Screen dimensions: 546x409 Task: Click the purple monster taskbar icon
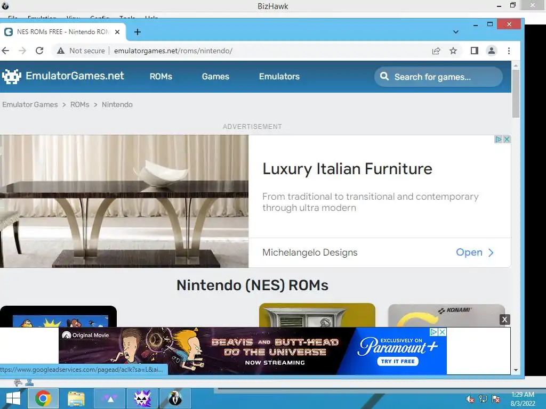[142, 398]
